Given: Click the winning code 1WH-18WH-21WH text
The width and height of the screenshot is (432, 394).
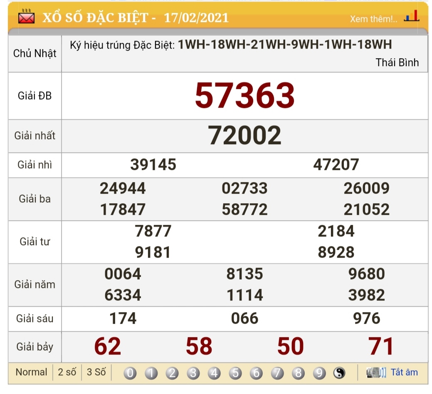Looking at the screenshot, I should (x=284, y=44).
